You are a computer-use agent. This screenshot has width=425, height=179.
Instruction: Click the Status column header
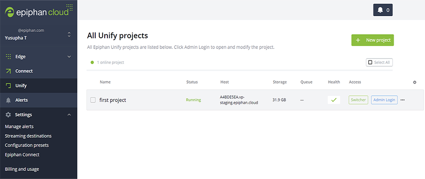192,82
